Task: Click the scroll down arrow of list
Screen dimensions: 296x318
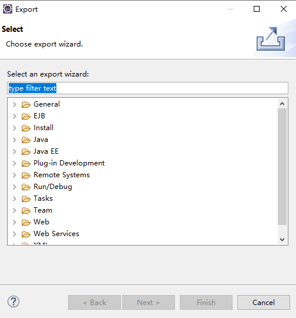Action: [x=282, y=240]
